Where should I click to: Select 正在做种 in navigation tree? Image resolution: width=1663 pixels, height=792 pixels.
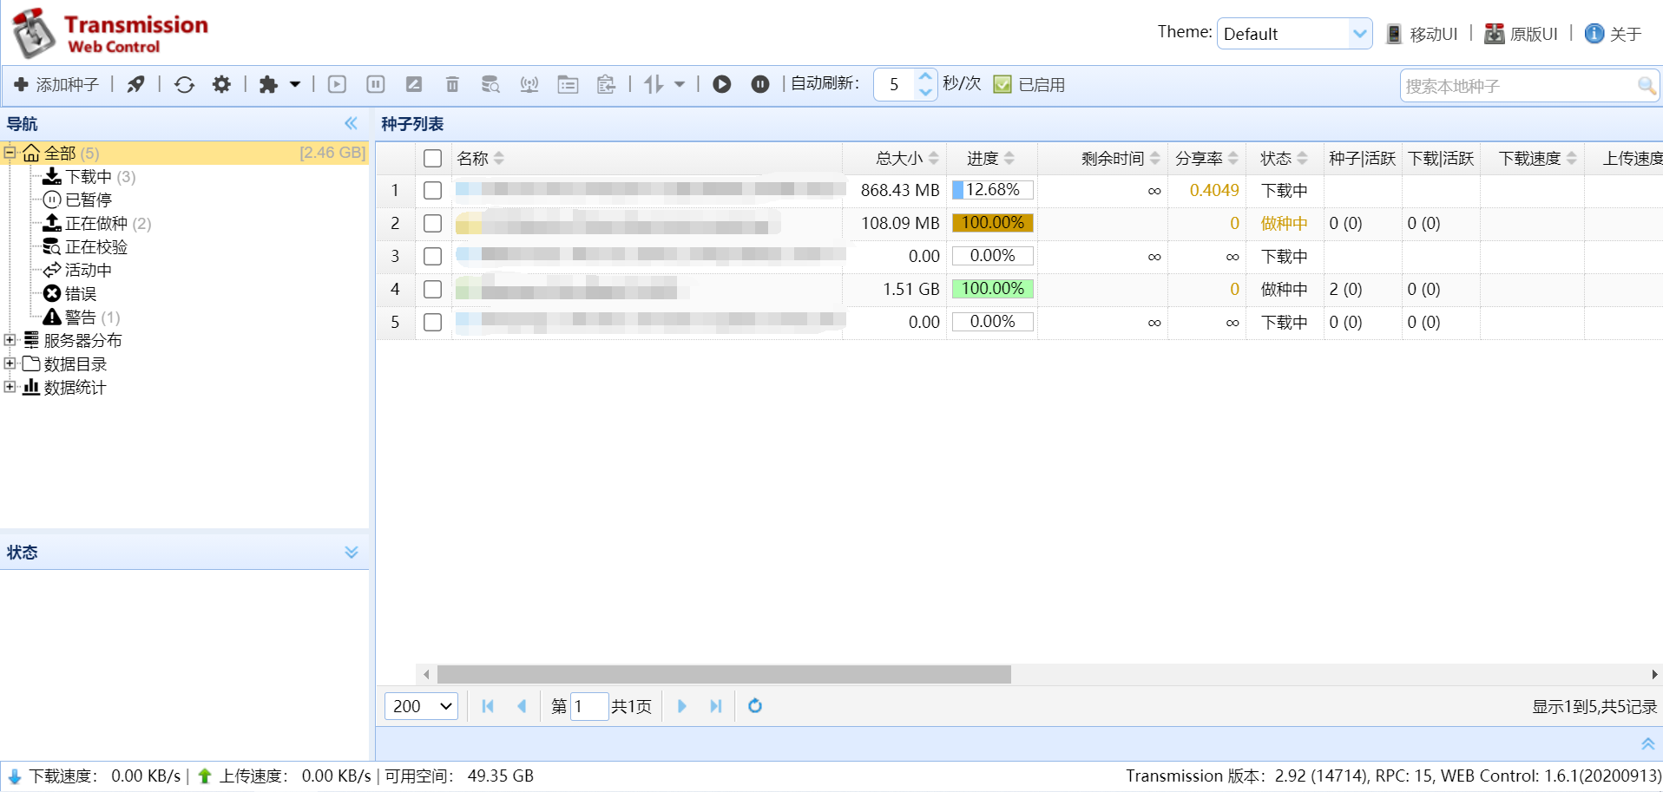point(95,224)
